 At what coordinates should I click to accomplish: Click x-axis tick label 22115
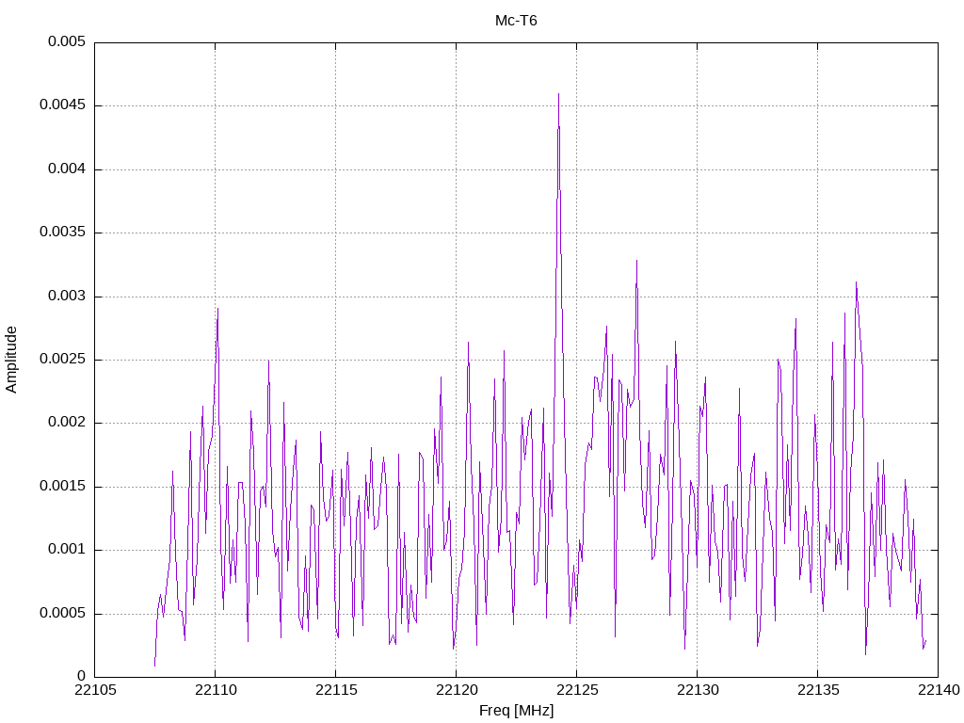pyautogui.click(x=336, y=690)
